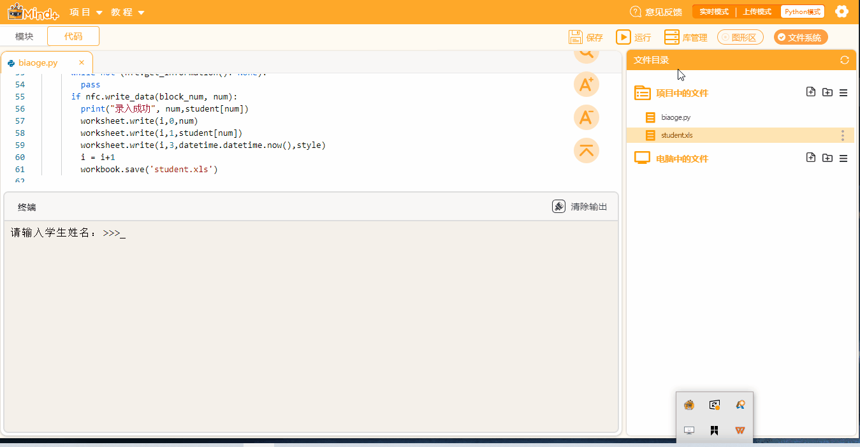This screenshot has width=860, height=447.
Task: Click the 项目中的文件 folder icon
Action: (643, 92)
